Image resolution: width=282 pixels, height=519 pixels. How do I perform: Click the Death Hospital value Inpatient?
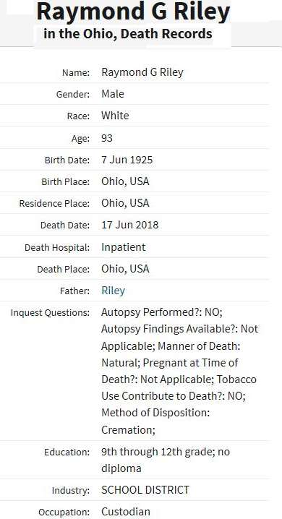click(123, 247)
